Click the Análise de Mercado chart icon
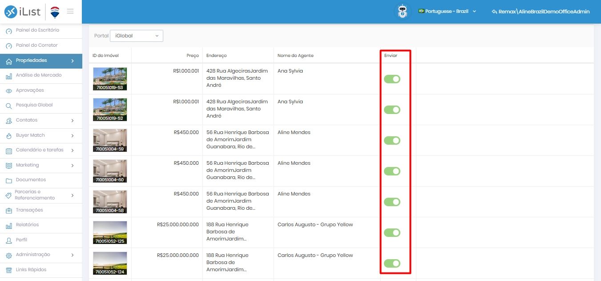The image size is (601, 281). click(9, 76)
